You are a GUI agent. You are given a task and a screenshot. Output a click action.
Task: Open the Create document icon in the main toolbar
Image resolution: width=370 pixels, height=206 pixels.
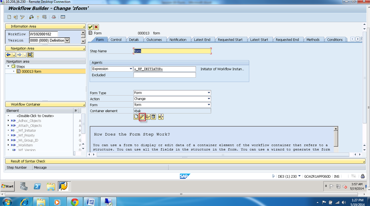pyautogui.click(x=9, y=17)
